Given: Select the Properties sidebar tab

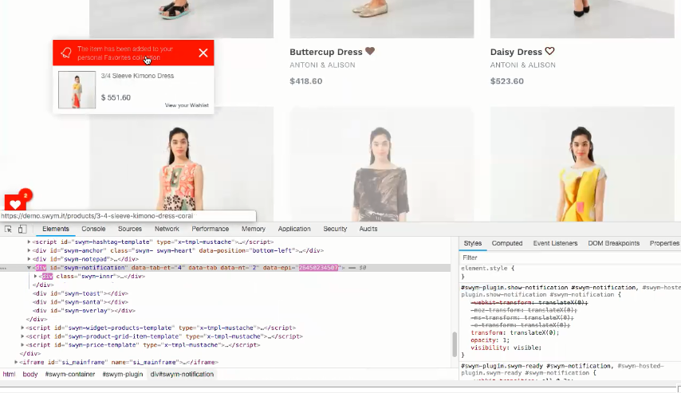Looking at the screenshot, I should 664,243.
